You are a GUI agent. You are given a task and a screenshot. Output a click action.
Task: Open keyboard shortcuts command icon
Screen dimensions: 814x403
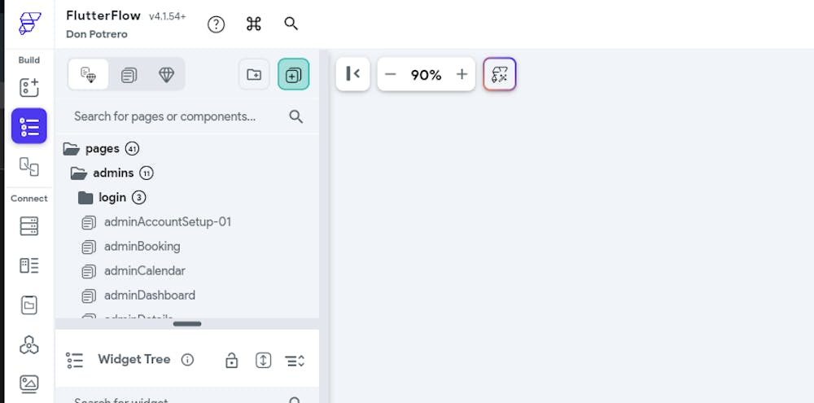(x=253, y=24)
